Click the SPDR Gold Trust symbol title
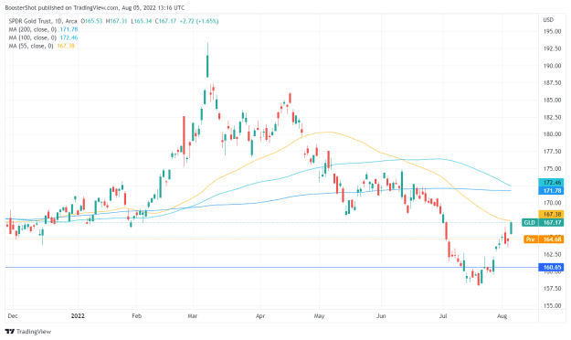 43,21
